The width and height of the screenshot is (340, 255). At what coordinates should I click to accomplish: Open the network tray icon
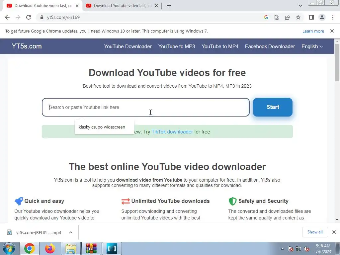pos(298,249)
